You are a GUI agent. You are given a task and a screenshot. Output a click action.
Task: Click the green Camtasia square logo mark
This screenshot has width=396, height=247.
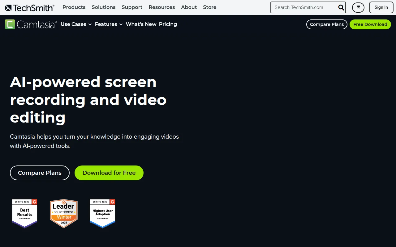click(x=9, y=24)
